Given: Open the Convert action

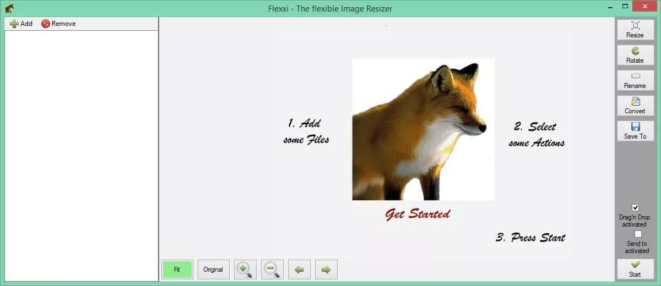Looking at the screenshot, I should click(x=635, y=106).
